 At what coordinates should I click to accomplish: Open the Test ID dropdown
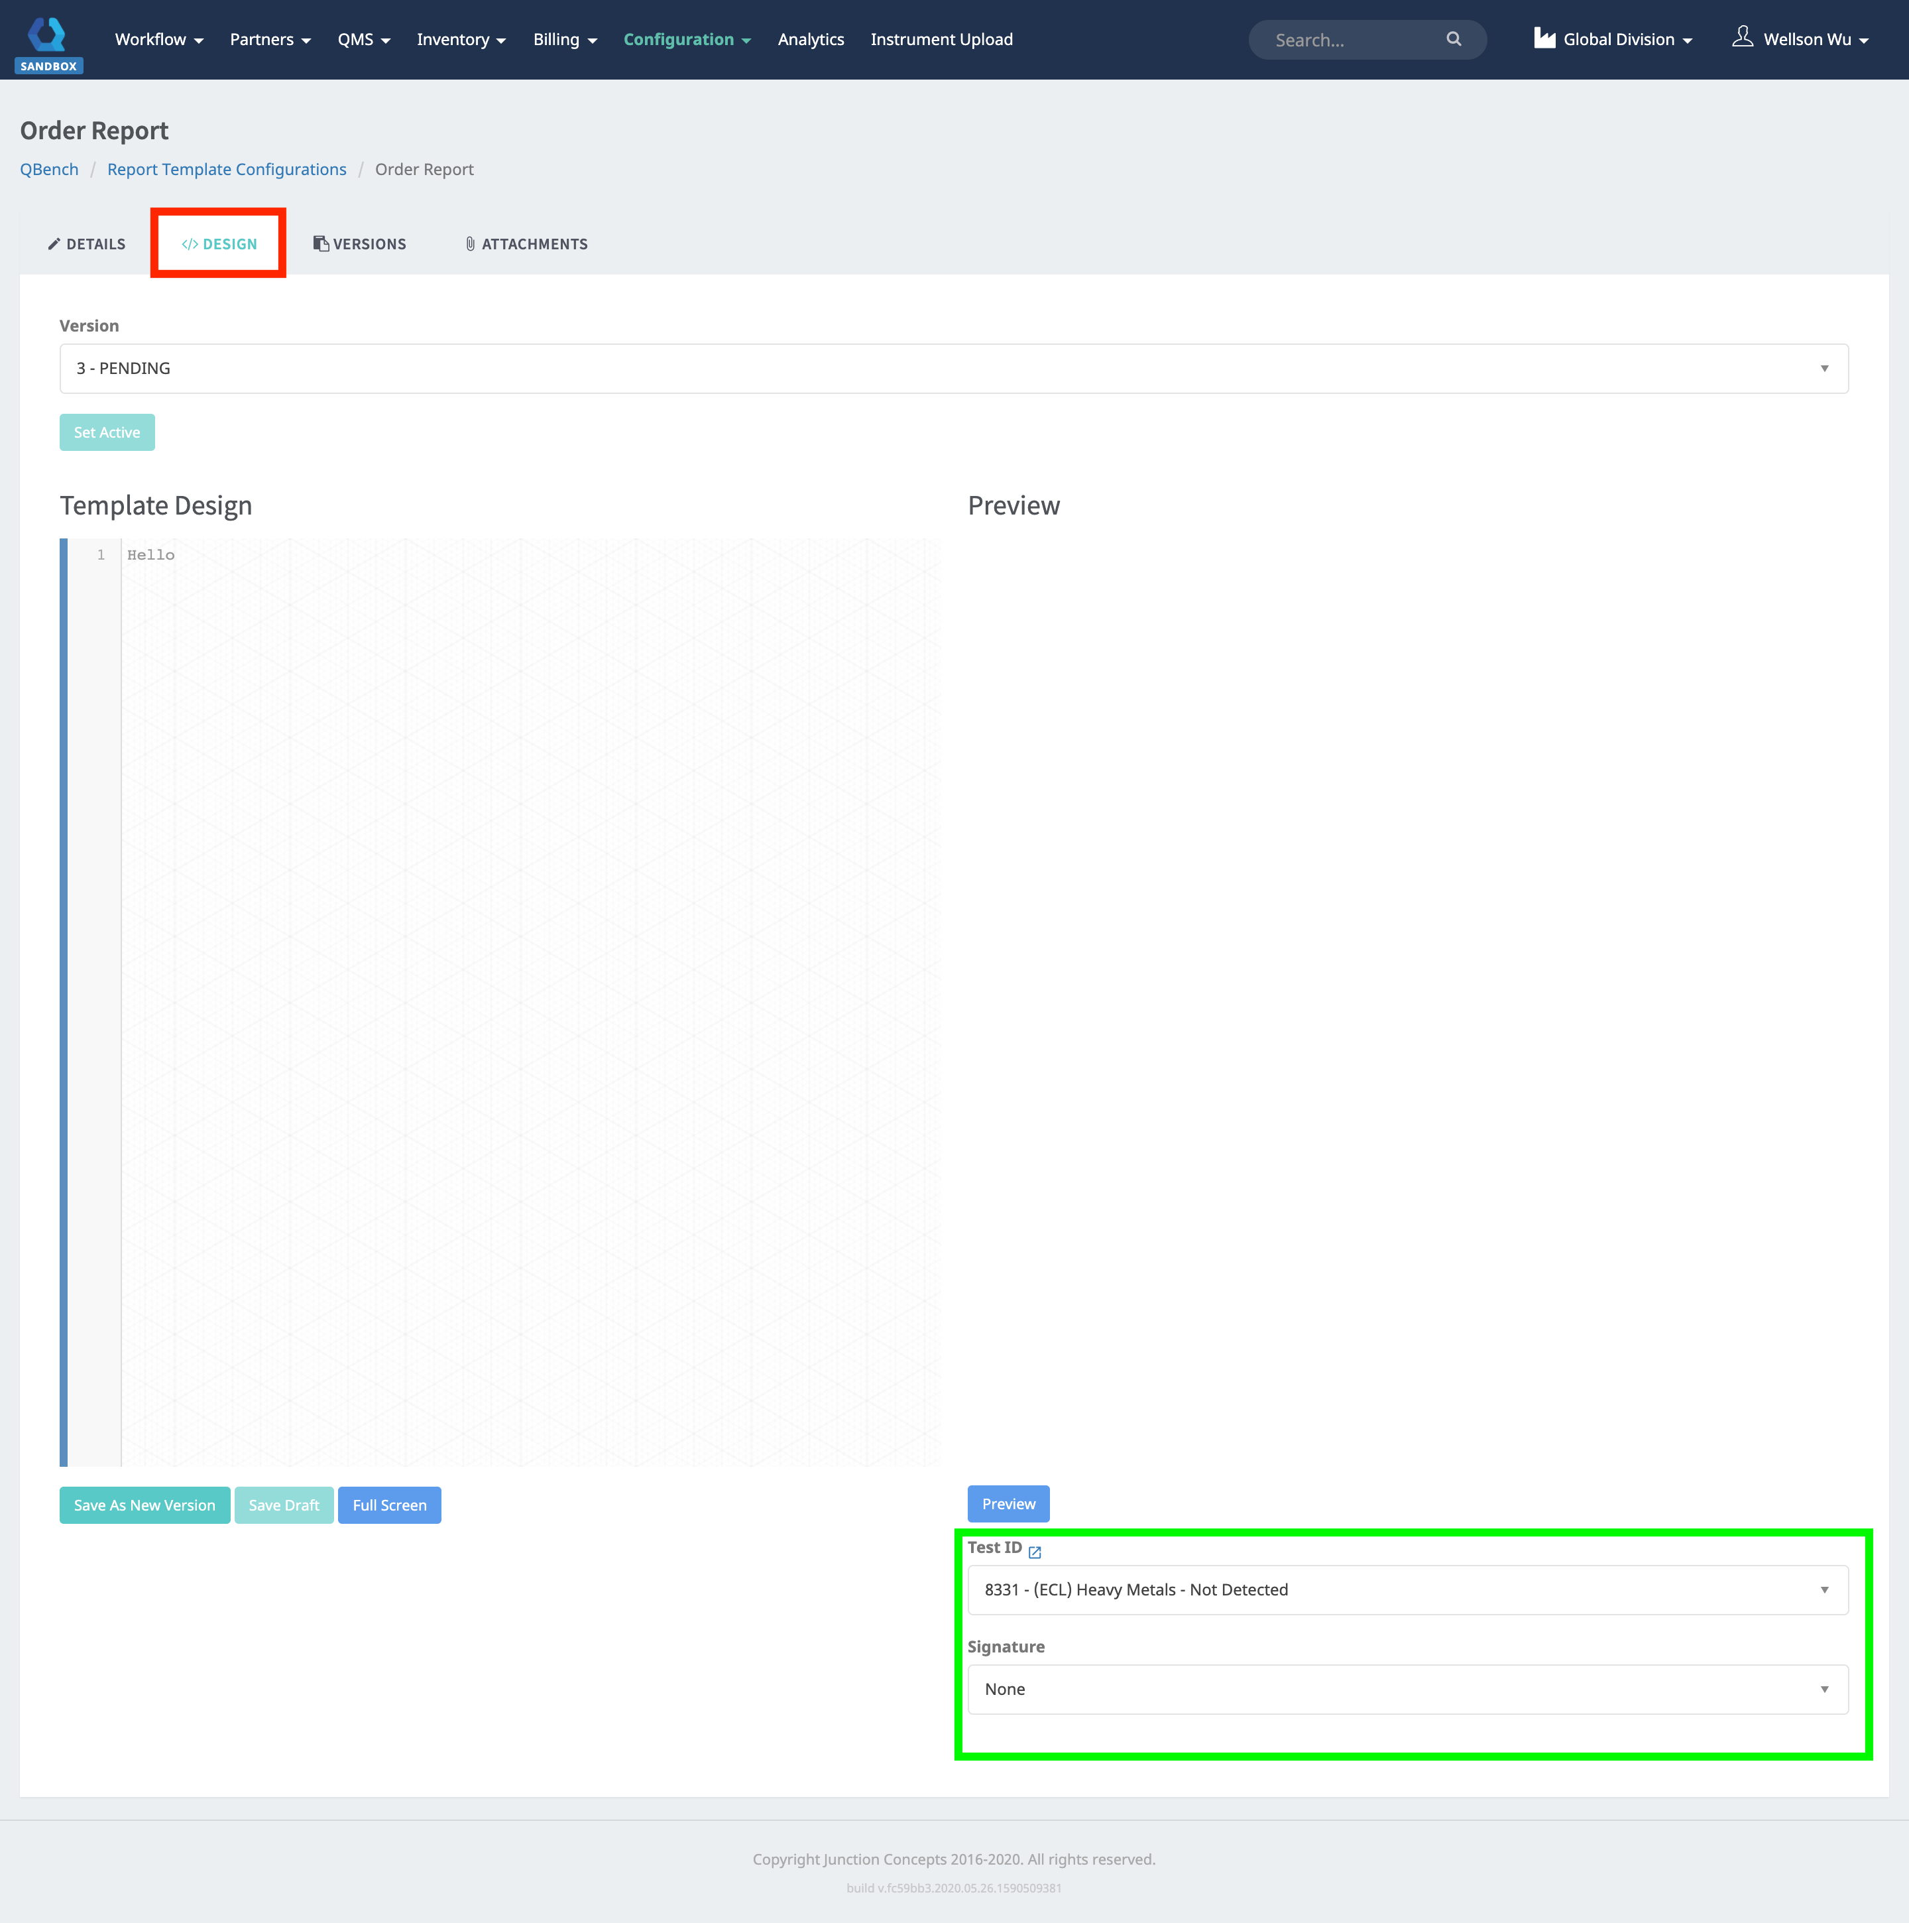click(x=1407, y=1589)
